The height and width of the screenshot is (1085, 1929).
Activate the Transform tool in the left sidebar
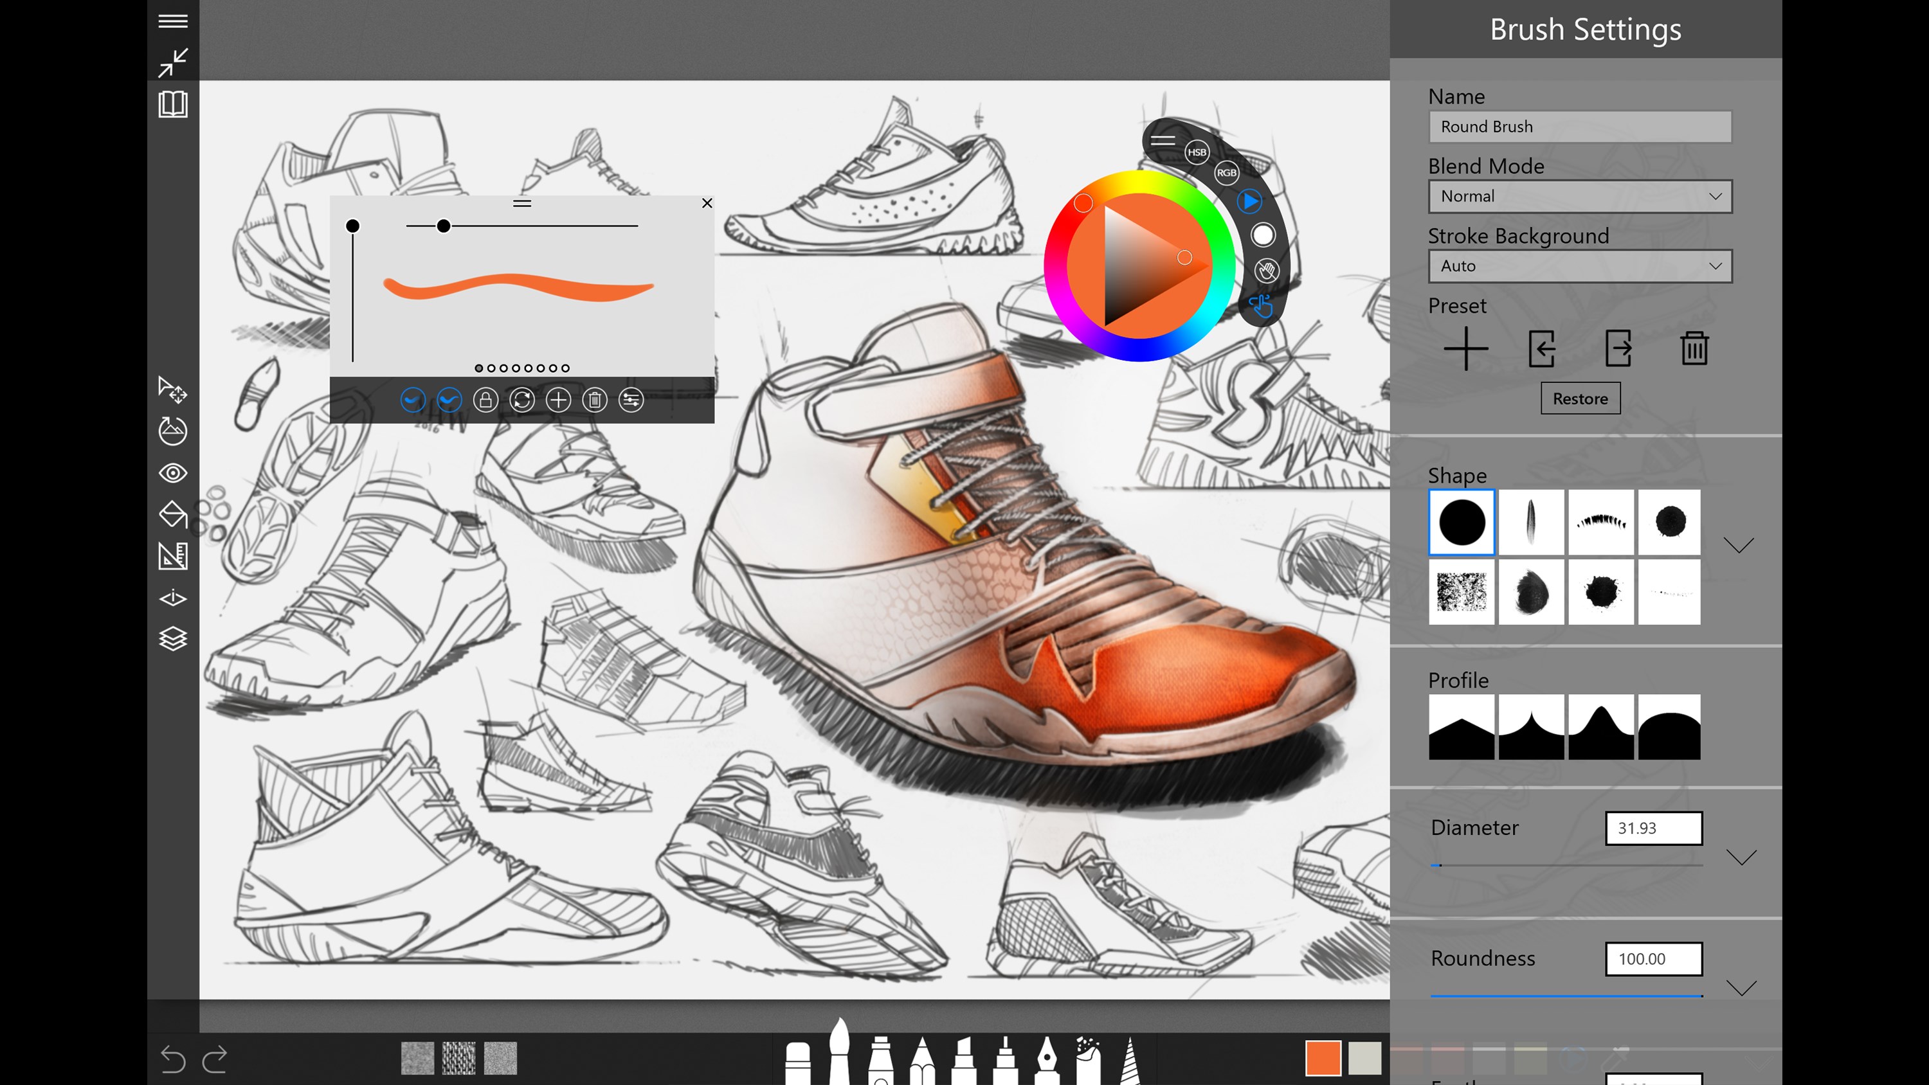click(x=173, y=391)
